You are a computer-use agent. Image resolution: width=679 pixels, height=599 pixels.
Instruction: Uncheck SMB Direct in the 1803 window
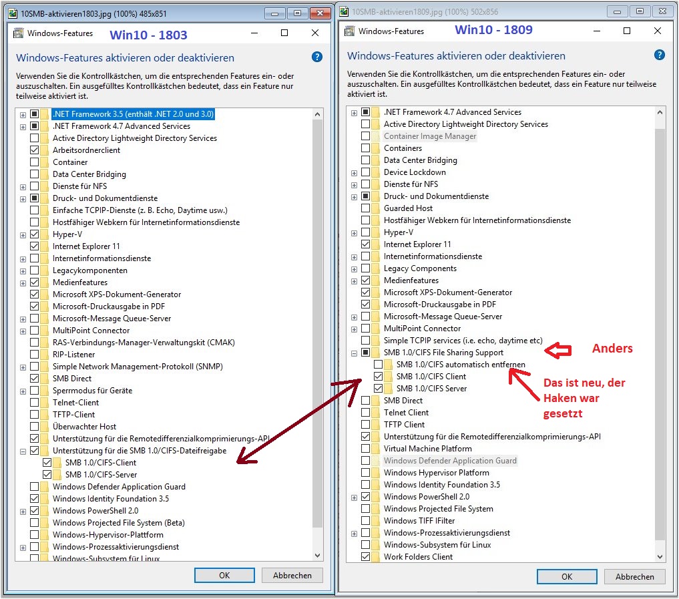pos(34,378)
